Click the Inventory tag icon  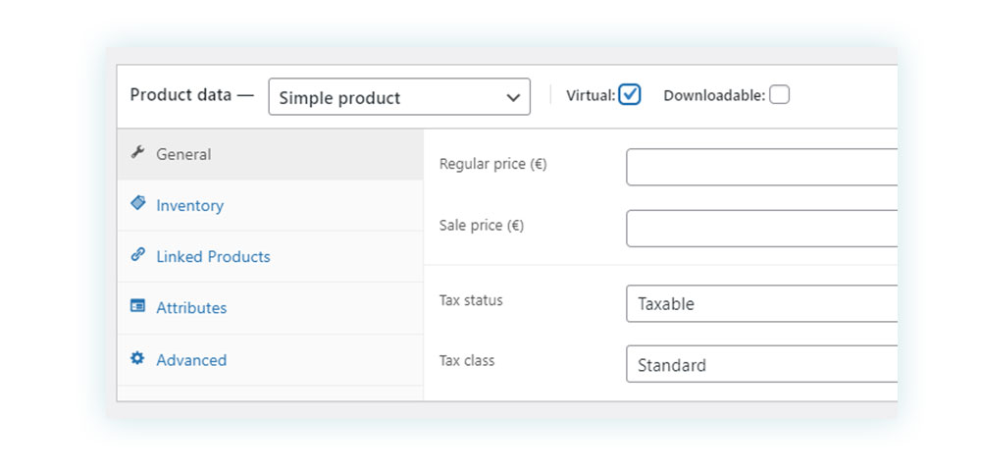pyautogui.click(x=137, y=203)
